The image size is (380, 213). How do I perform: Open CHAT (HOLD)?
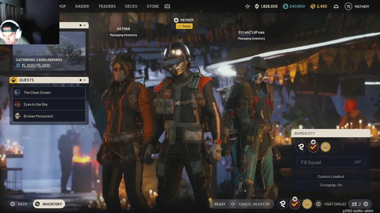335,204
